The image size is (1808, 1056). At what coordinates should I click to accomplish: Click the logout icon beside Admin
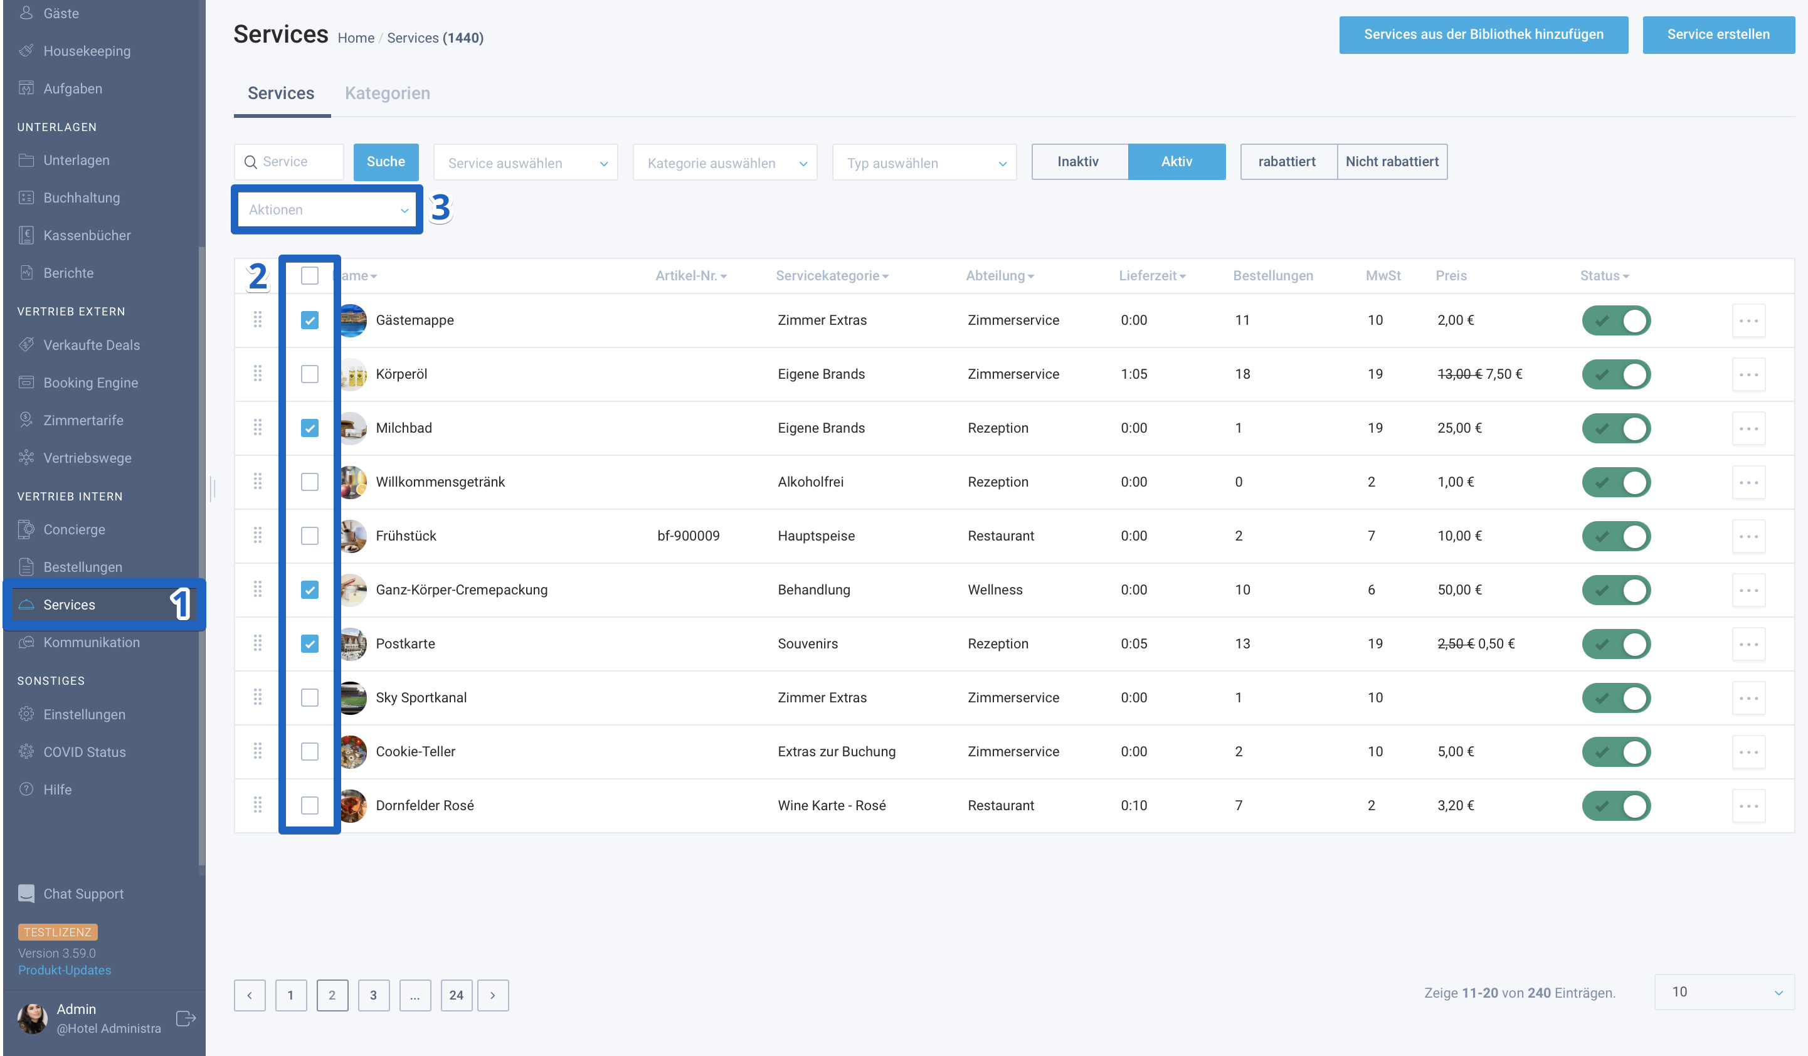coord(186,1018)
